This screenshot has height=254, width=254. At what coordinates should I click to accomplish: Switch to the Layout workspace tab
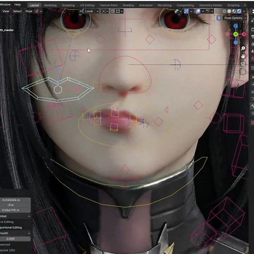(34, 5)
